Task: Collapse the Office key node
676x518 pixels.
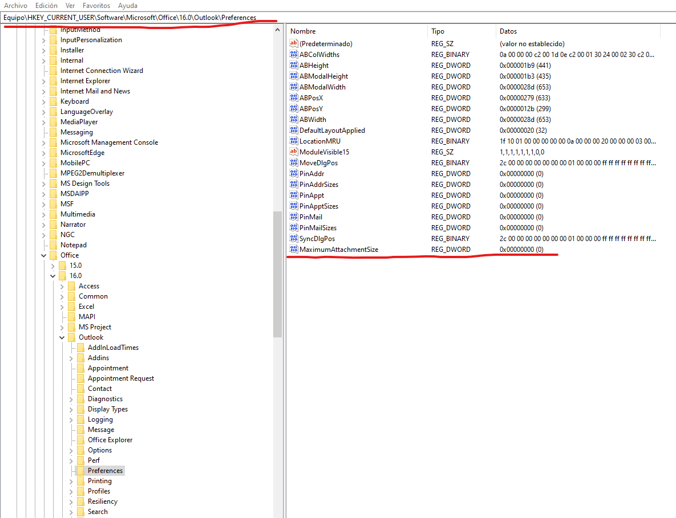Action: click(x=43, y=255)
